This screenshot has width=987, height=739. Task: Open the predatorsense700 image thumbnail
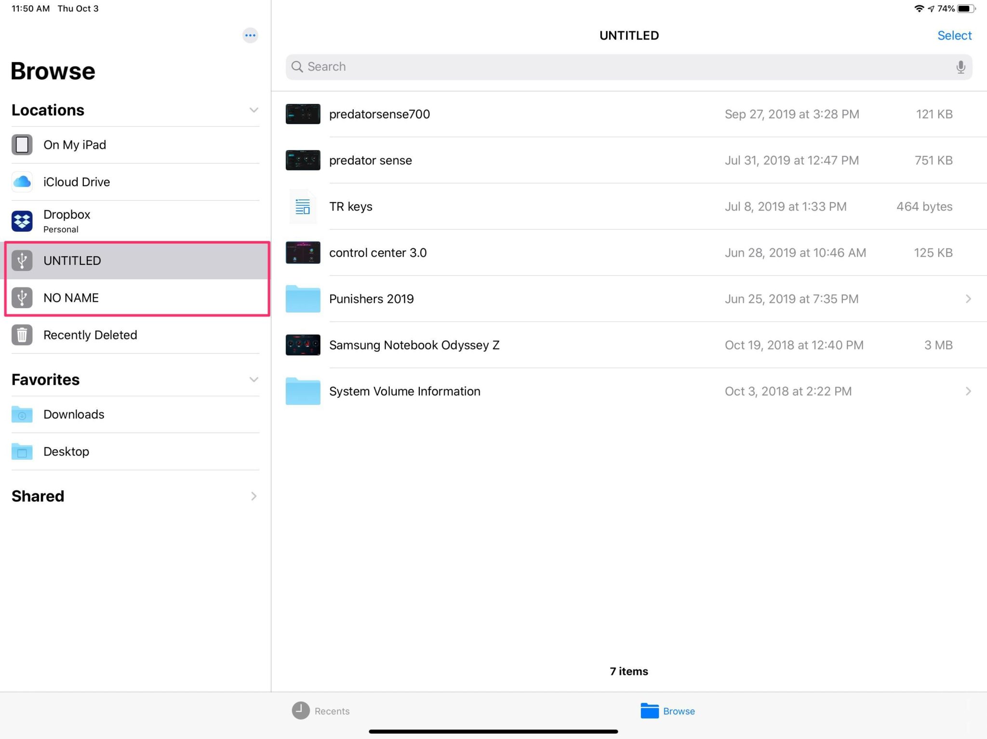(x=303, y=114)
